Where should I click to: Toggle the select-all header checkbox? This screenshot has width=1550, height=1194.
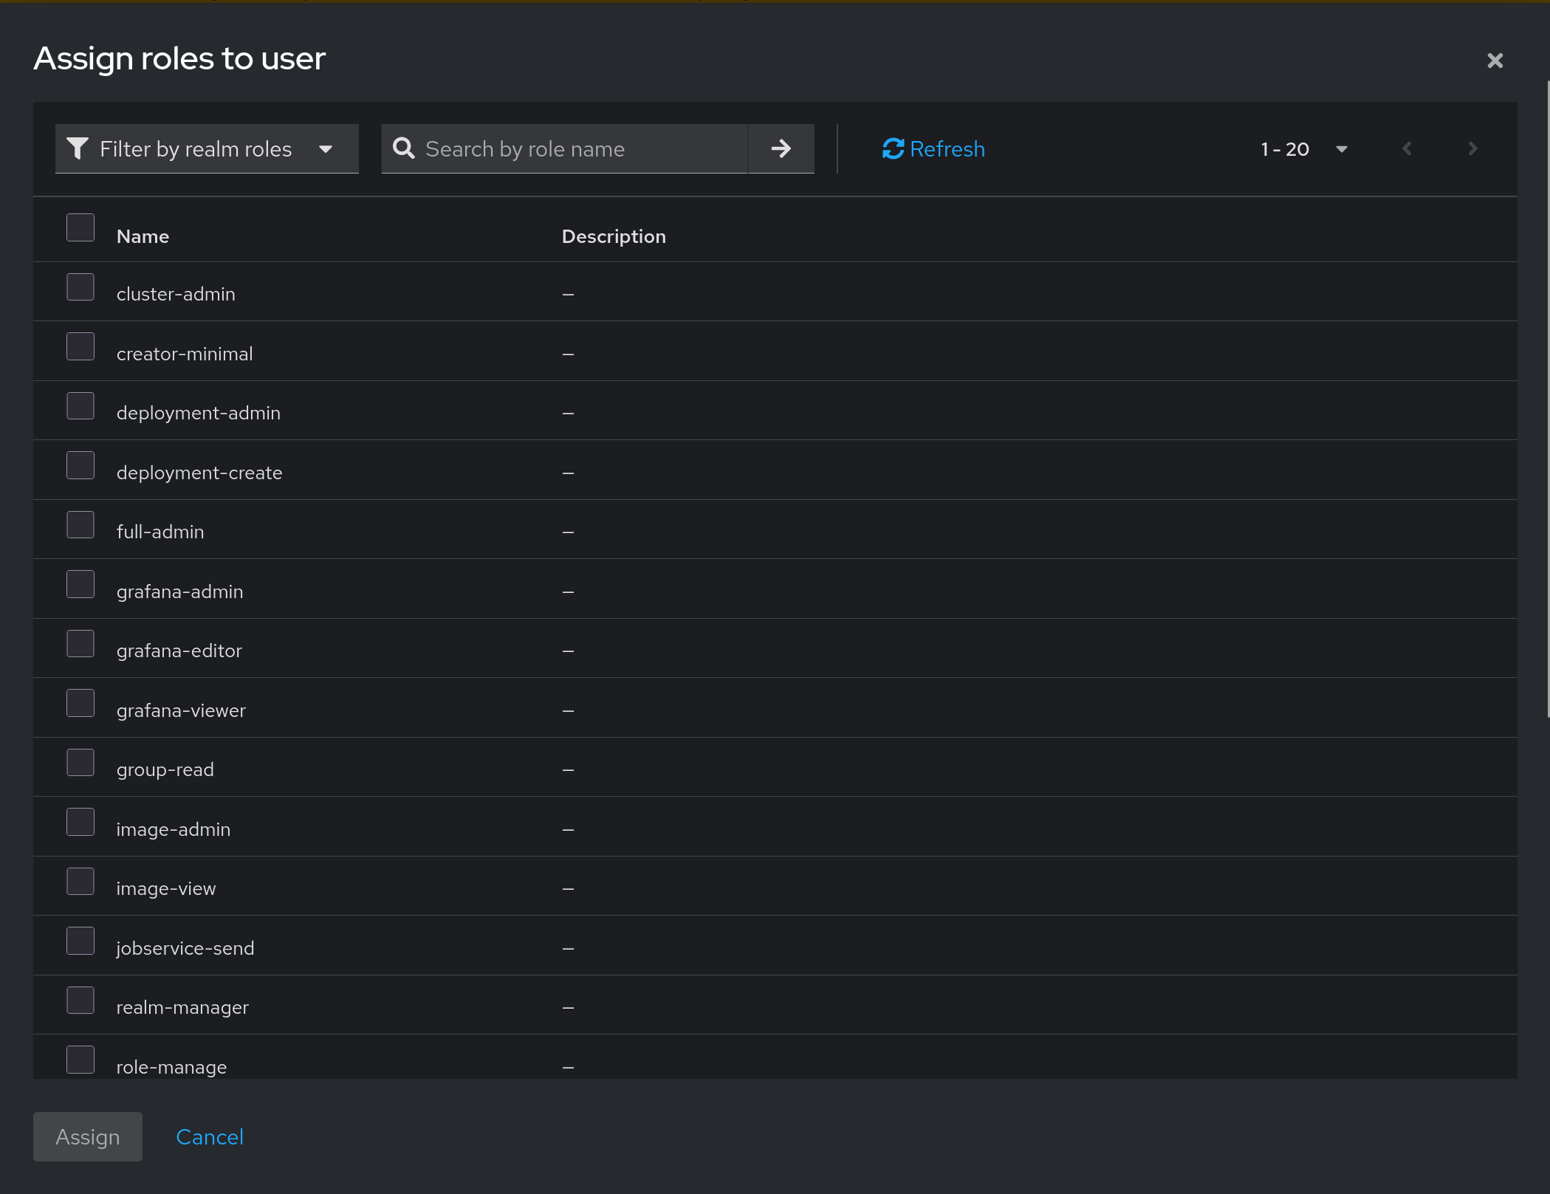pyautogui.click(x=80, y=228)
